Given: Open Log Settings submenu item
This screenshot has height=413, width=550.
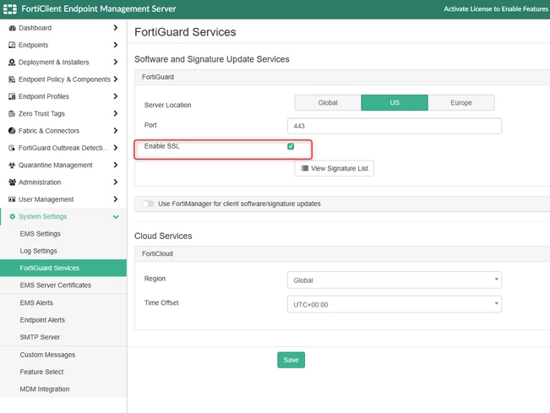Looking at the screenshot, I should click(63, 251).
